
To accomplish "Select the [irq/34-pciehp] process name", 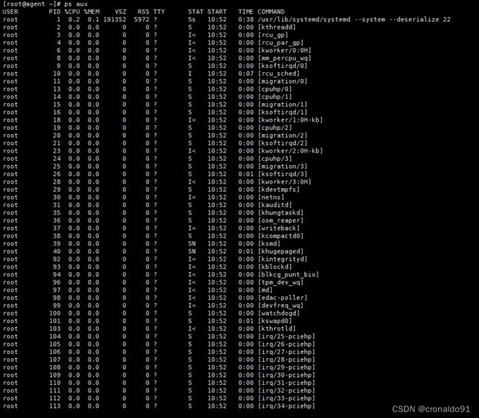I will point(286,406).
